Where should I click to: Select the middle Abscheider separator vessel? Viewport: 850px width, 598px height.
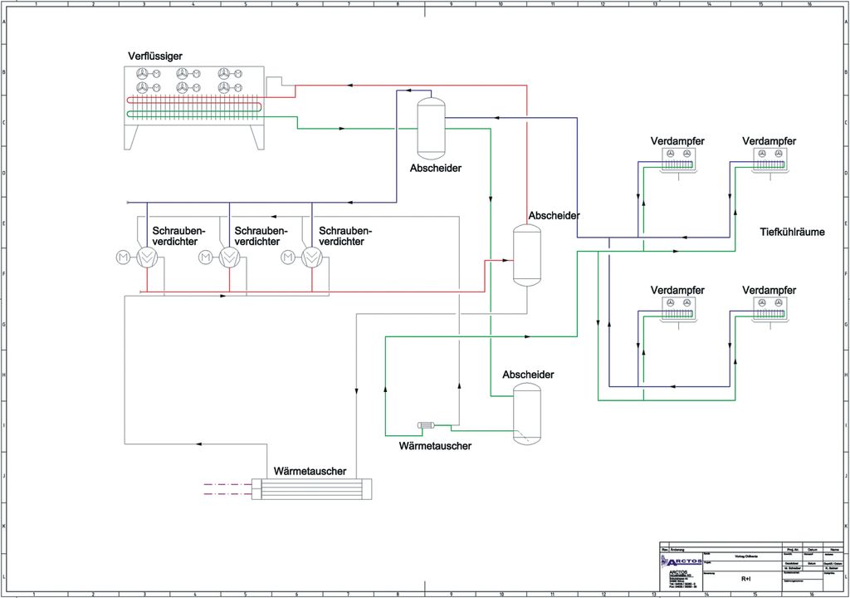coord(526,255)
